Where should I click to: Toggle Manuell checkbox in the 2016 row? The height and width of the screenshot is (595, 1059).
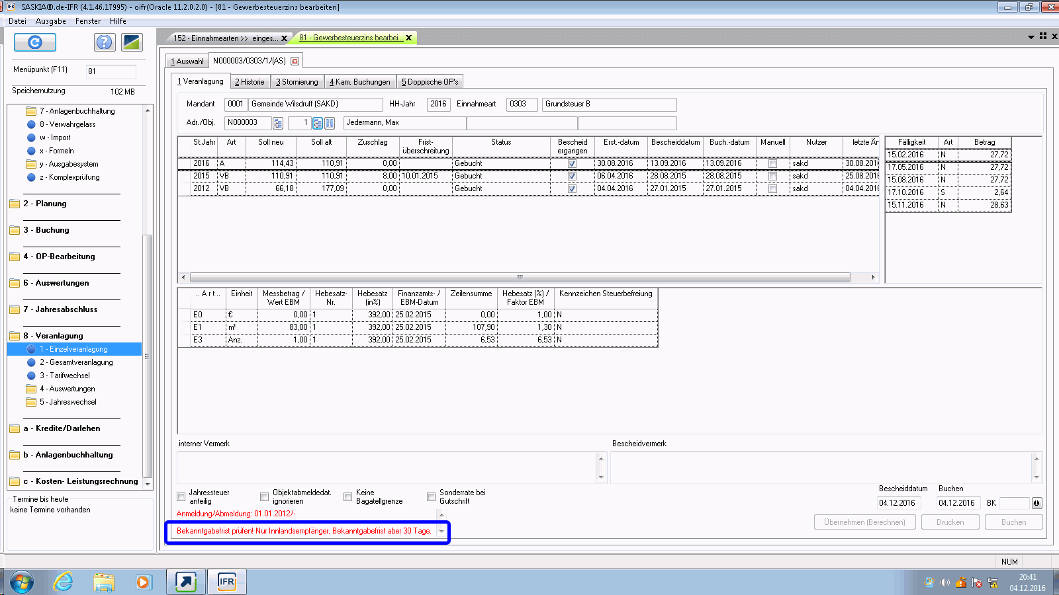tap(772, 163)
